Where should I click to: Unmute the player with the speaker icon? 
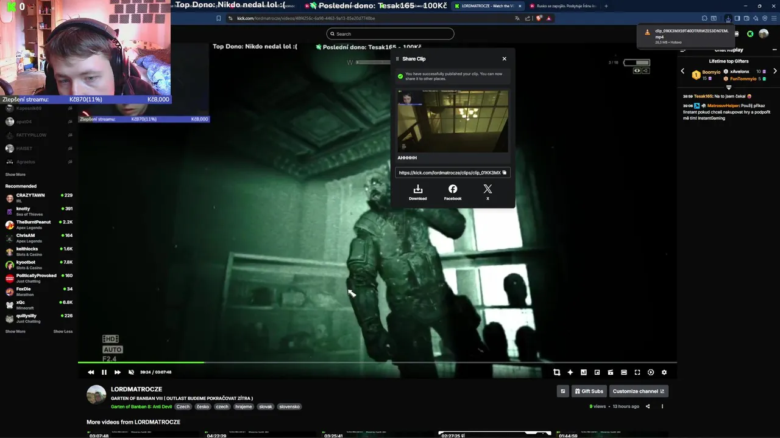pyautogui.click(x=131, y=372)
